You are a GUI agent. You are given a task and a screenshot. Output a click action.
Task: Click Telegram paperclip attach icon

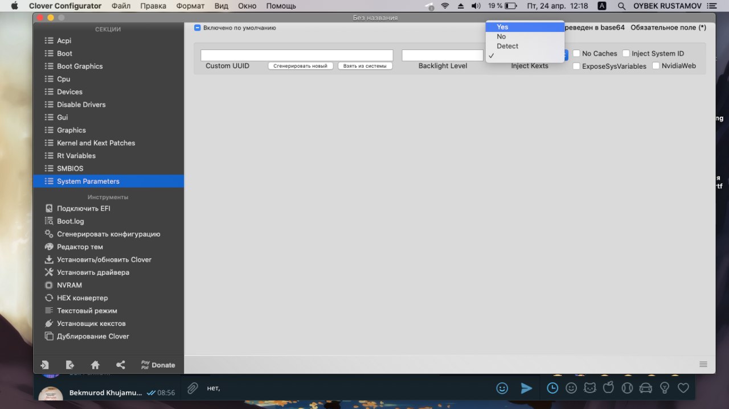point(193,388)
